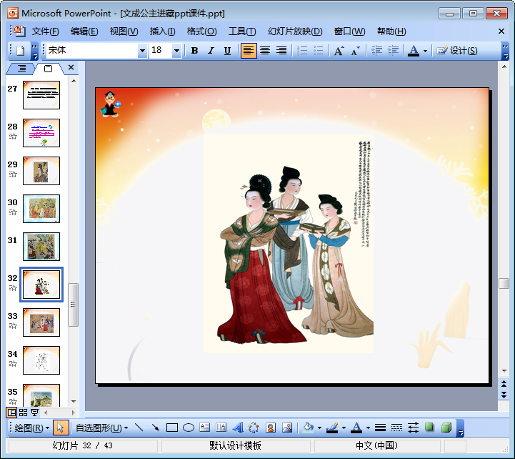Apply formatting toolbar font color A
This screenshot has height=459, width=515.
[414, 50]
